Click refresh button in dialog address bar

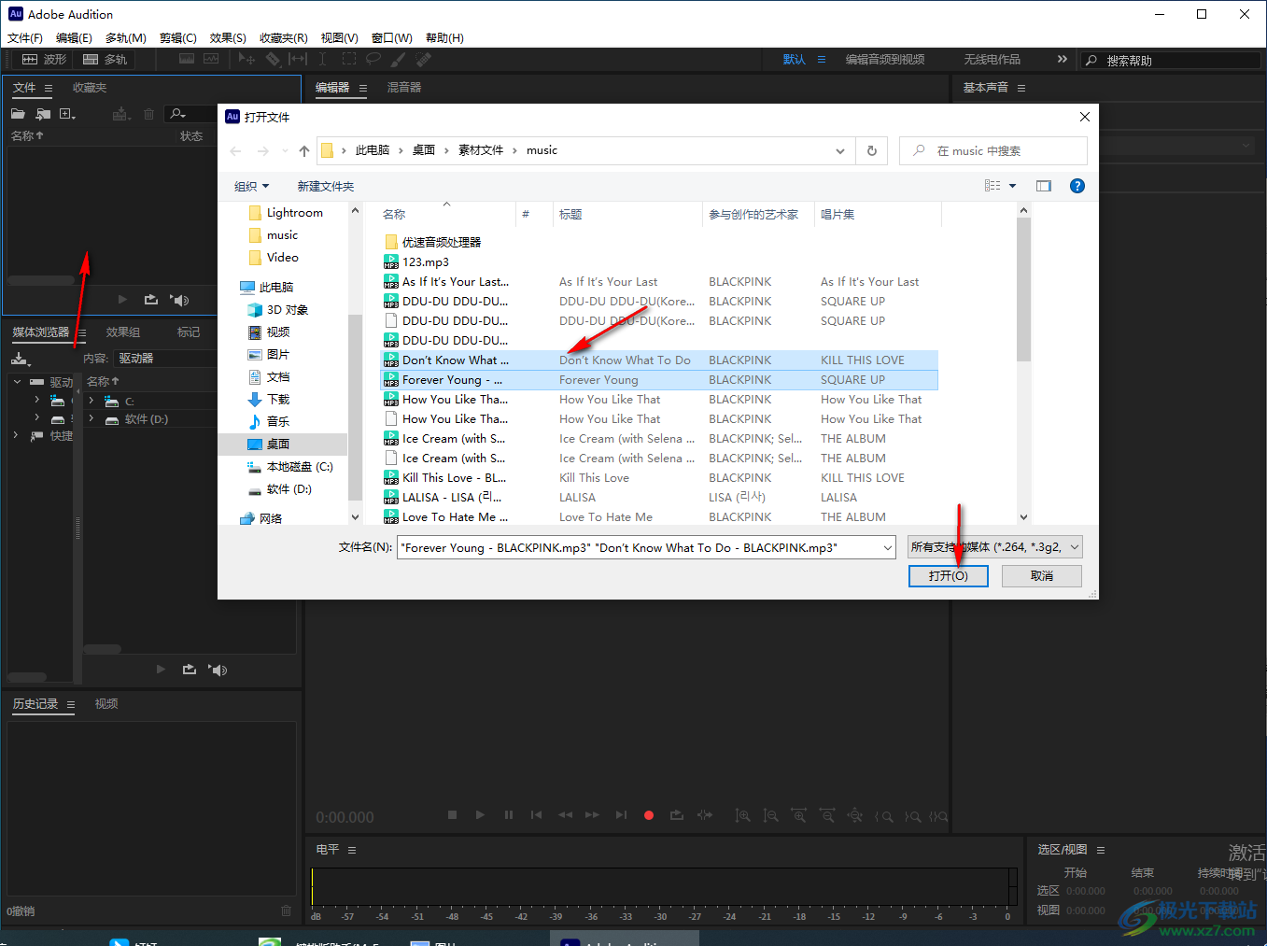(x=872, y=150)
